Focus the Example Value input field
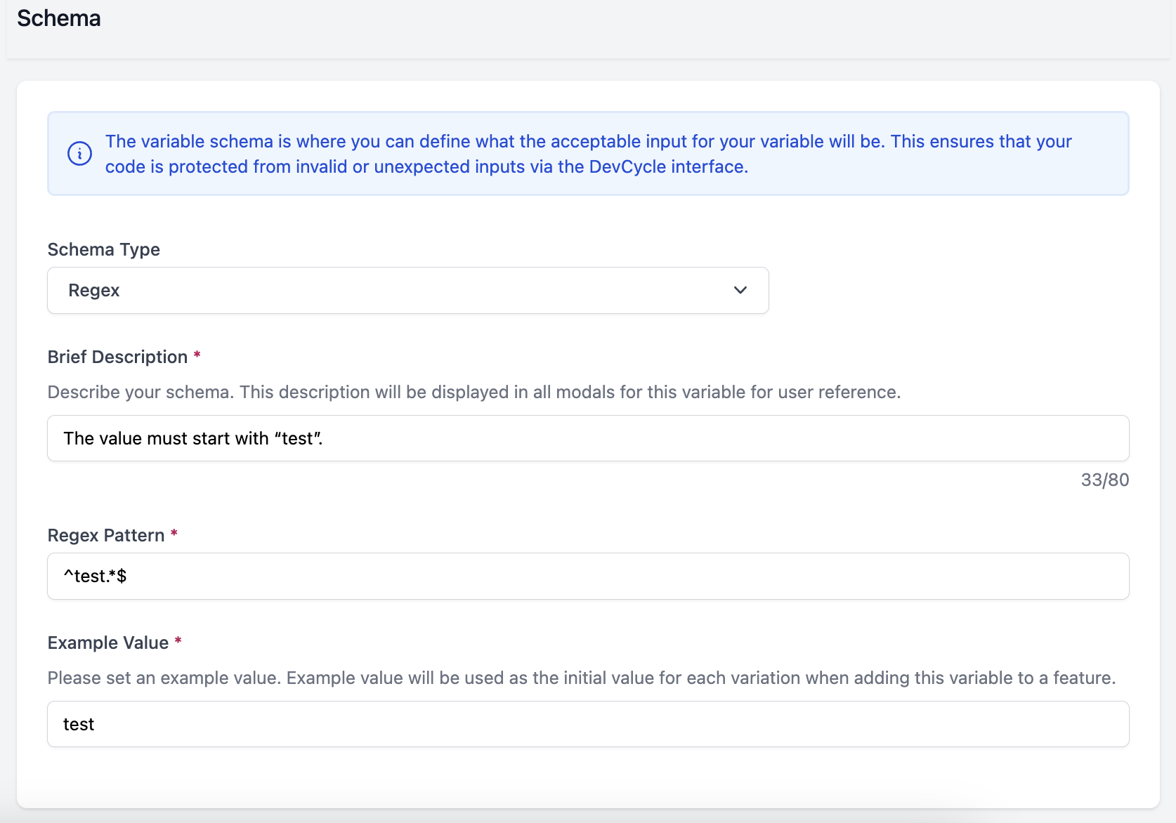 pyautogui.click(x=587, y=724)
